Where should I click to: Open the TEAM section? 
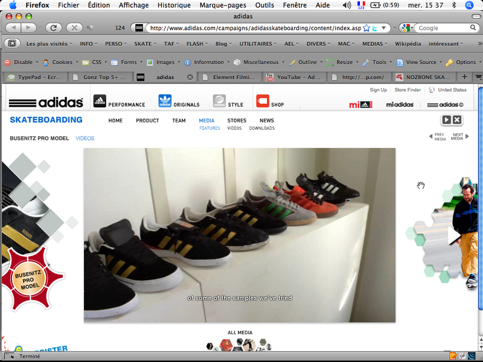[179, 121]
